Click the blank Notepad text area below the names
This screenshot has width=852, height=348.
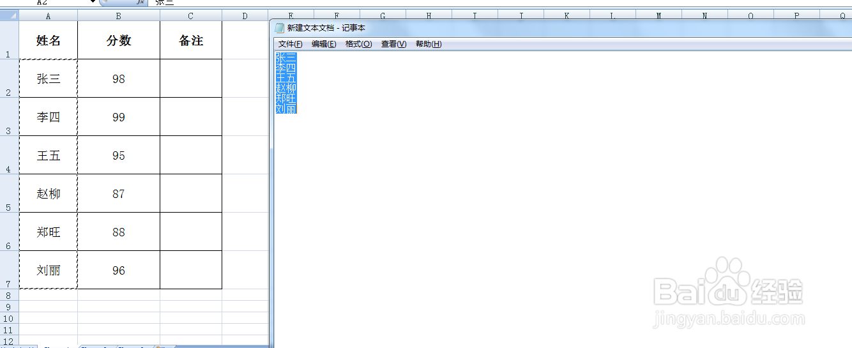(562, 230)
